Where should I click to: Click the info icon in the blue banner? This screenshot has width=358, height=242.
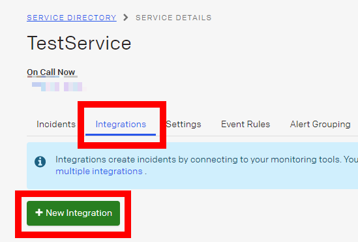[x=40, y=162]
